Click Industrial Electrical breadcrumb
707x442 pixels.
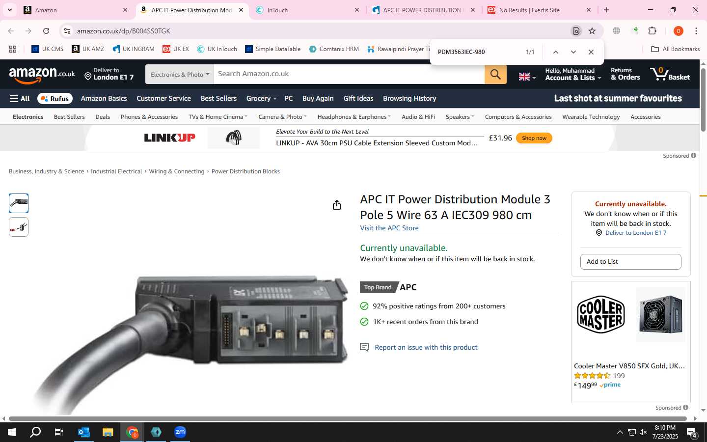pos(116,171)
